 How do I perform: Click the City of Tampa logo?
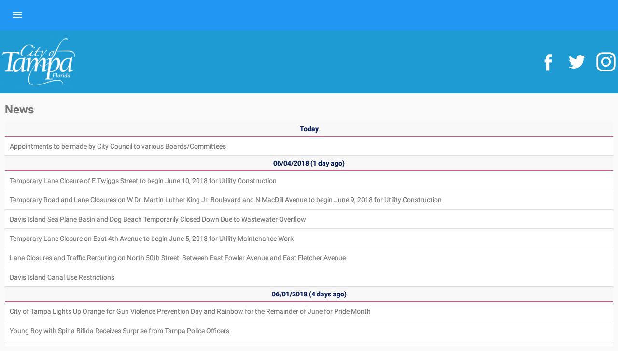tap(39, 62)
